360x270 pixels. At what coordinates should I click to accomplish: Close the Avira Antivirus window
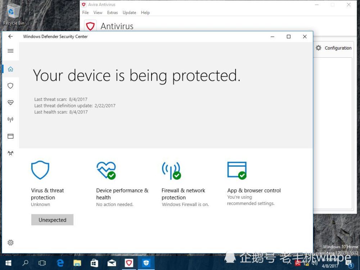point(349,5)
